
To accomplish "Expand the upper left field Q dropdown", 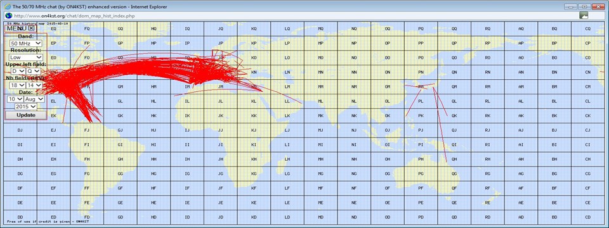I will pos(34,71).
